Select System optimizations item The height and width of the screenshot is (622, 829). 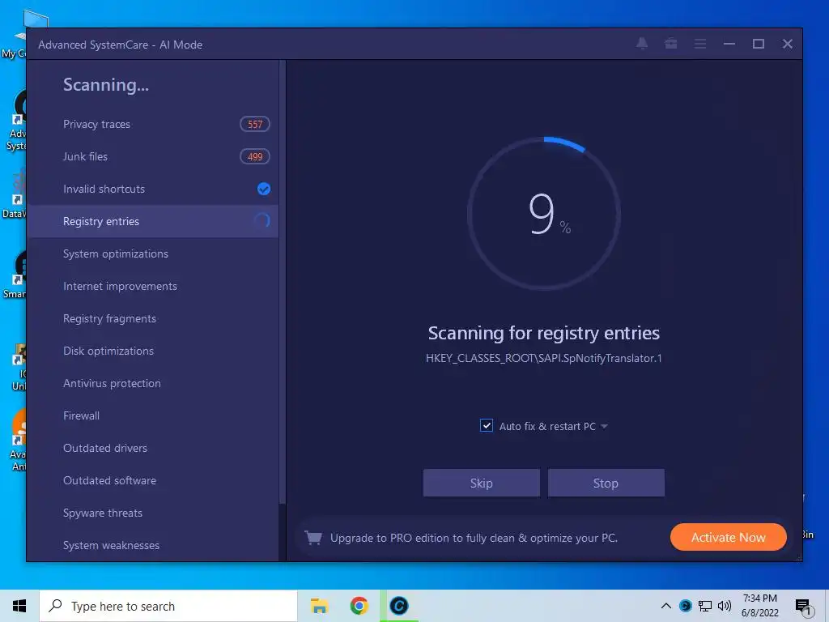(x=152, y=253)
